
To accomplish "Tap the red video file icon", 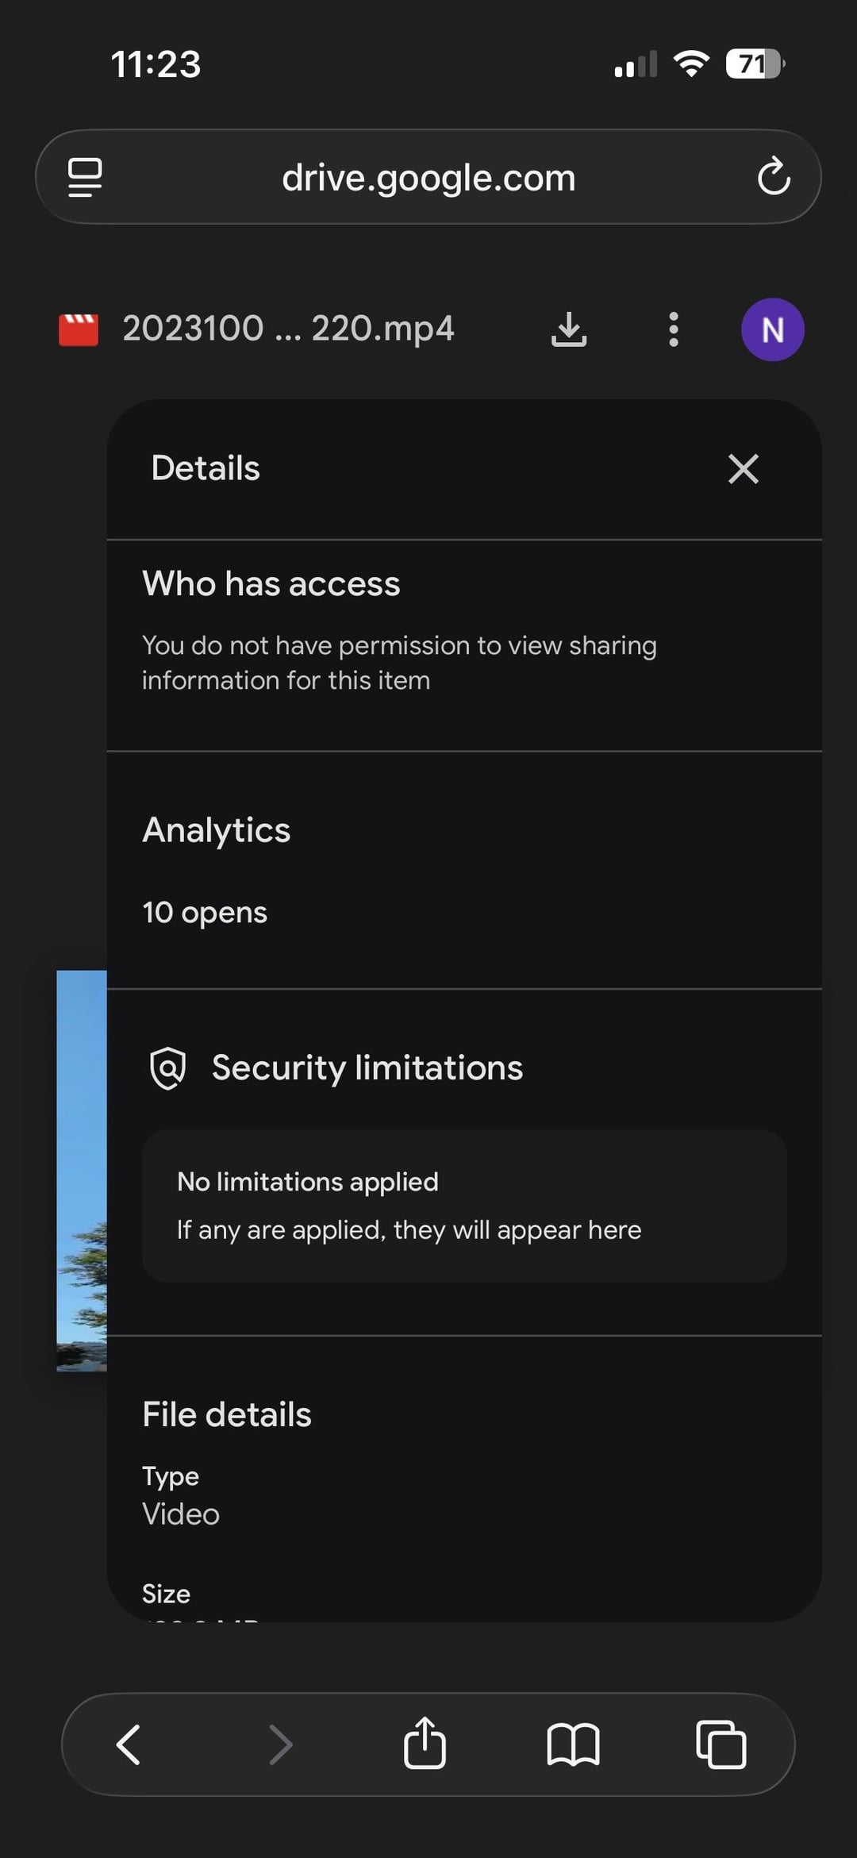I will [79, 329].
